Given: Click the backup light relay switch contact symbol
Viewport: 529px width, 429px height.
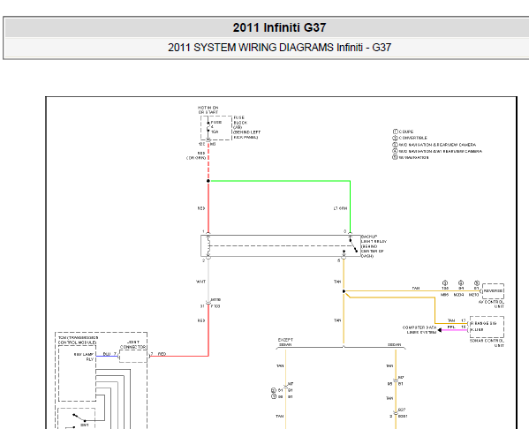Looking at the screenshot, I should click(353, 245).
